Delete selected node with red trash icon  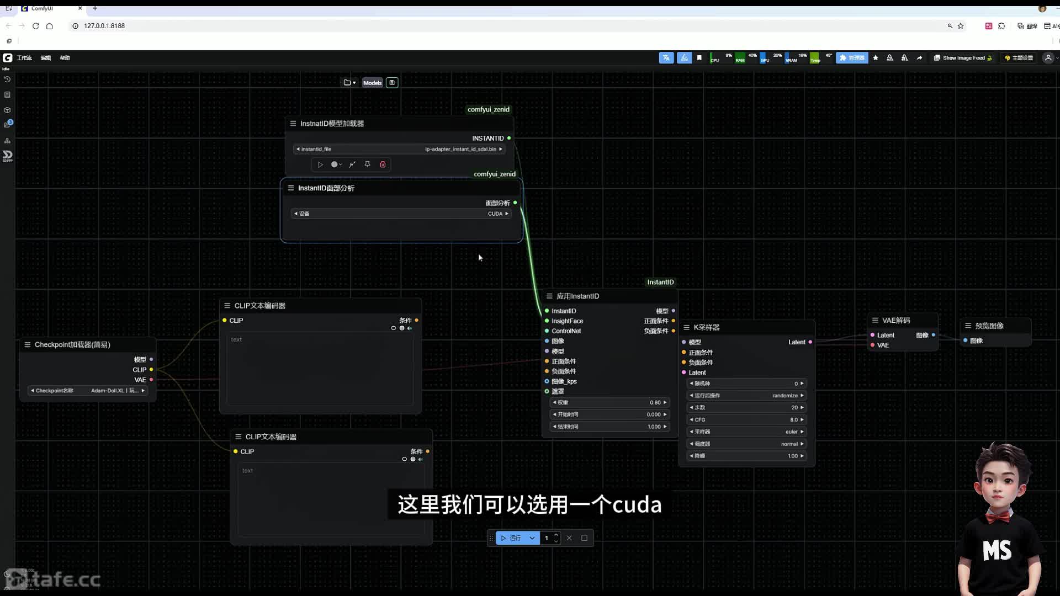(x=383, y=164)
